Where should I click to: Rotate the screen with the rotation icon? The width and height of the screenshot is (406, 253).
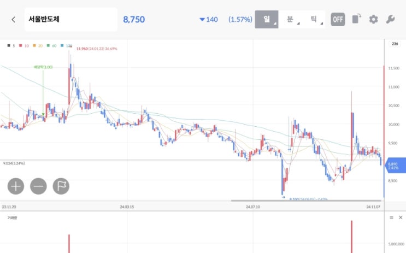coord(356,19)
